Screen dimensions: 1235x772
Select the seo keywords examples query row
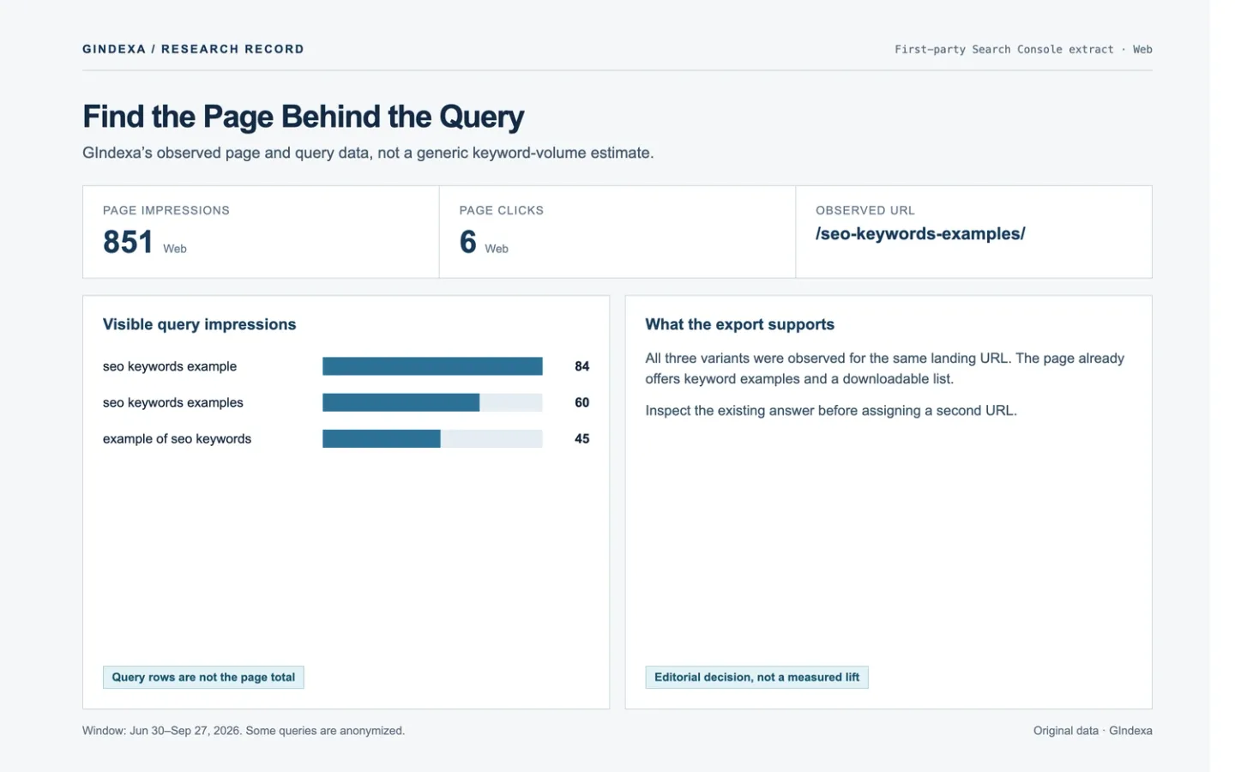click(346, 402)
